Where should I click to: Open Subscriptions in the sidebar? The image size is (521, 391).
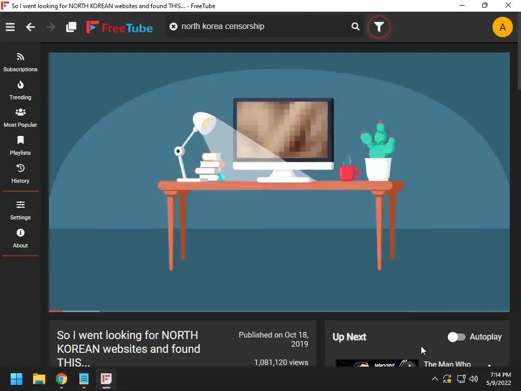click(20, 62)
